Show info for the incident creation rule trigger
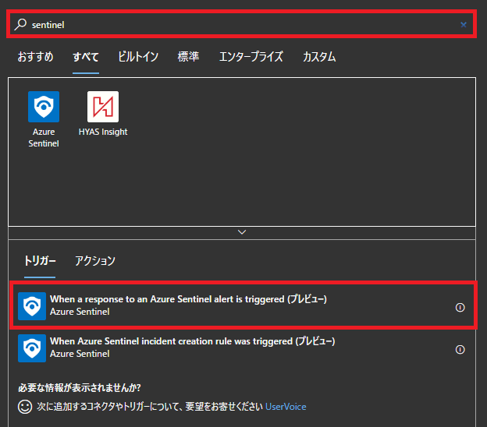The height and width of the screenshot is (427, 487). [460, 350]
